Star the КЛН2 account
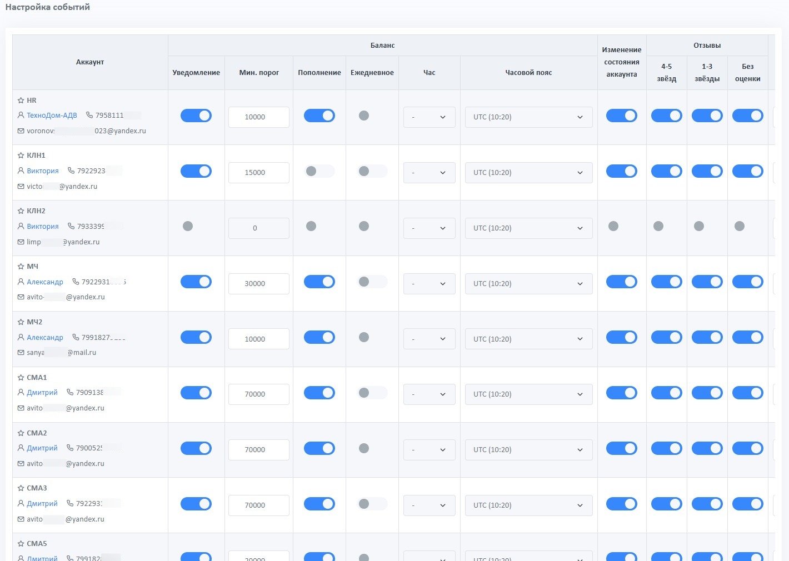The image size is (789, 561). (x=21, y=211)
